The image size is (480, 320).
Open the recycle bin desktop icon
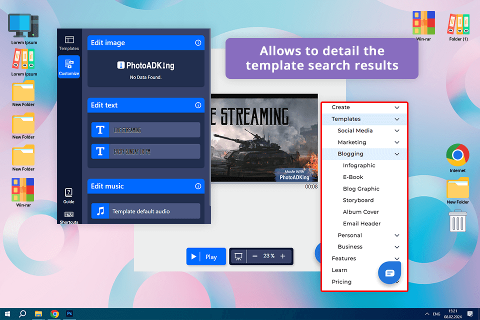(457, 220)
